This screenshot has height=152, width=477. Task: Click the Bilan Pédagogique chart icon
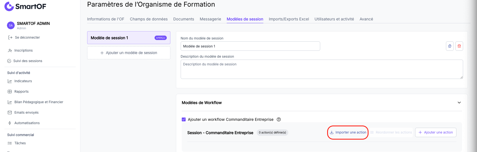pos(10,102)
